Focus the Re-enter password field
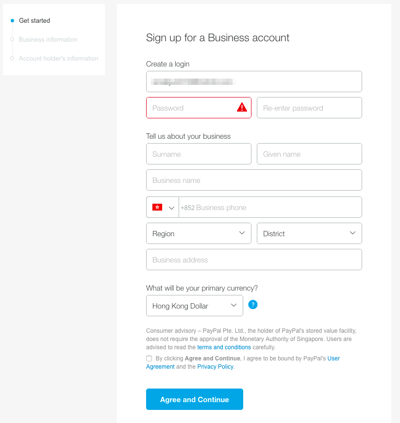 (x=309, y=108)
